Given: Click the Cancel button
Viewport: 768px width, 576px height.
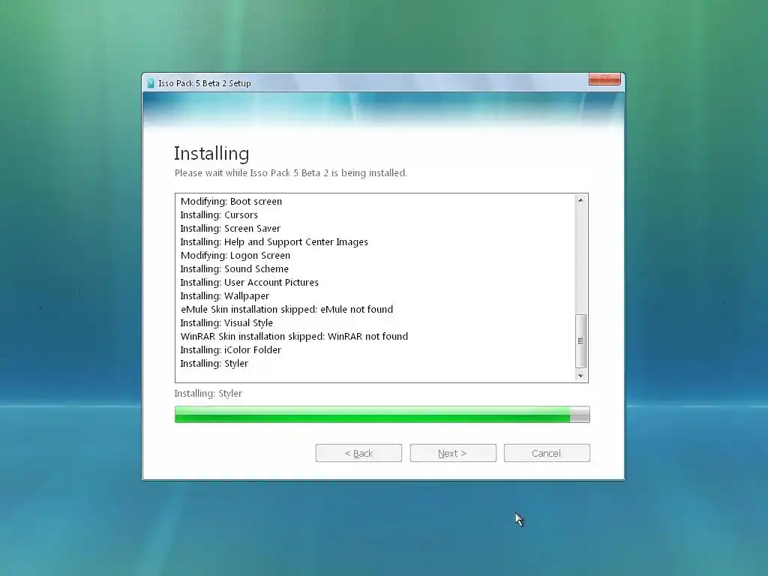Looking at the screenshot, I should 547,453.
